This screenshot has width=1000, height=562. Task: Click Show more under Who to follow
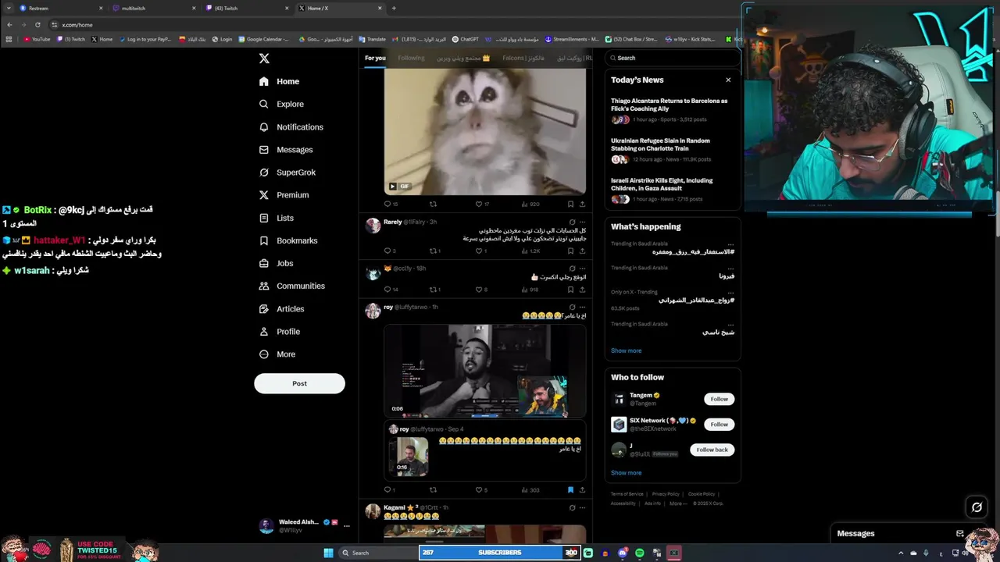[x=626, y=472]
